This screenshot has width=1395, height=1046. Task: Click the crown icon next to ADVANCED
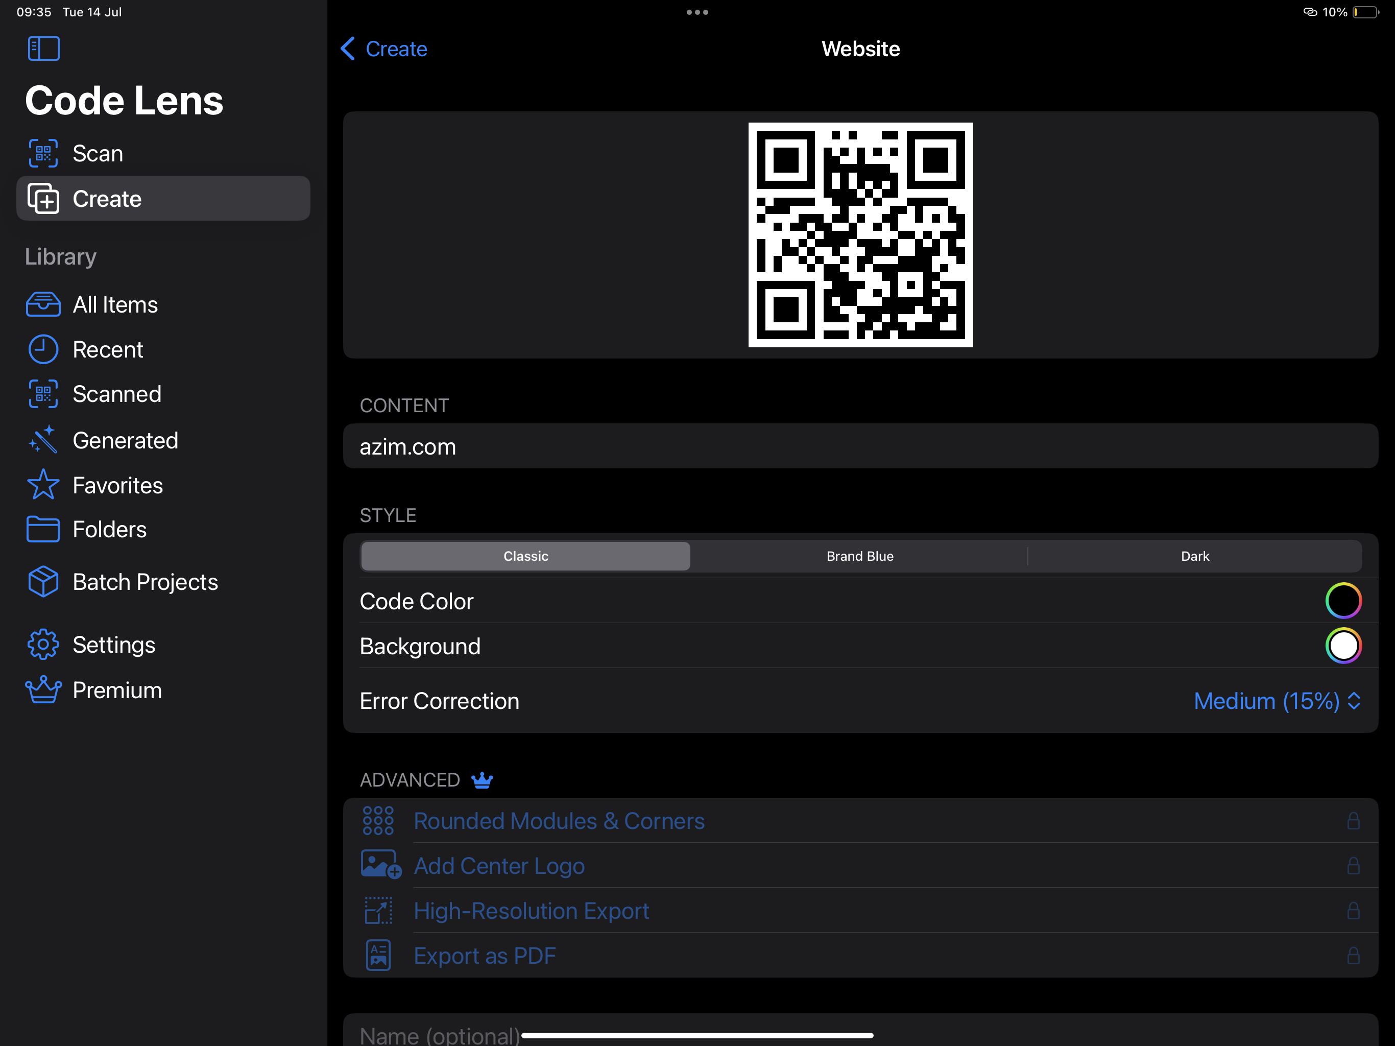coord(483,780)
